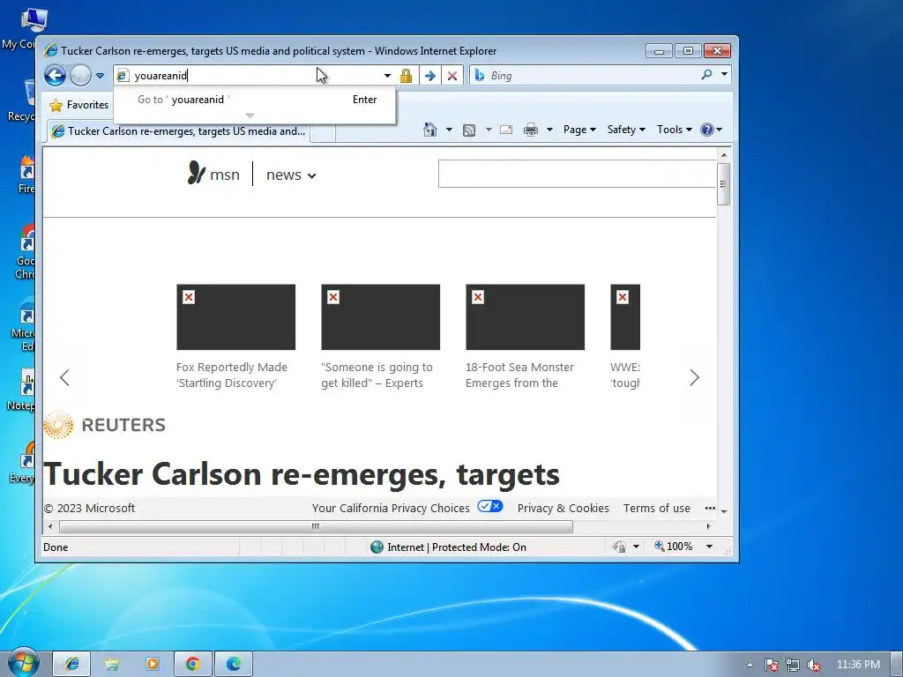Open the Safety menu
The width and height of the screenshot is (903, 677).
(626, 130)
